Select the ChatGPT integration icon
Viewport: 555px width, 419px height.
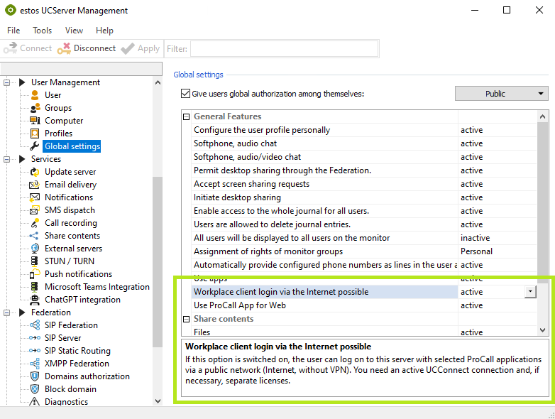point(35,300)
